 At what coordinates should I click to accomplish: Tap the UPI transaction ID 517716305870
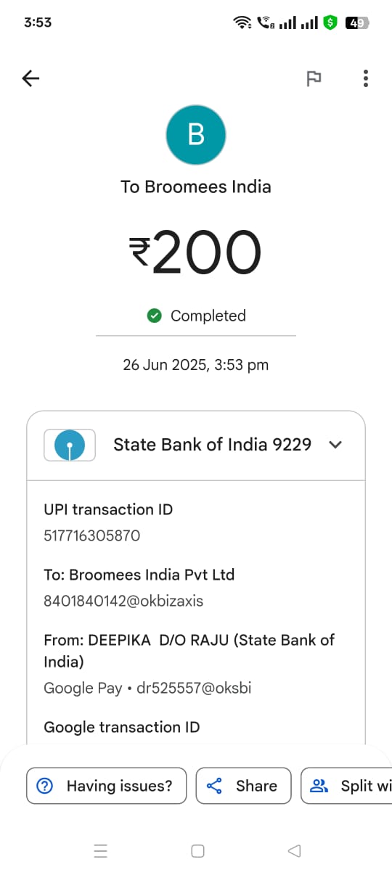pos(92,536)
